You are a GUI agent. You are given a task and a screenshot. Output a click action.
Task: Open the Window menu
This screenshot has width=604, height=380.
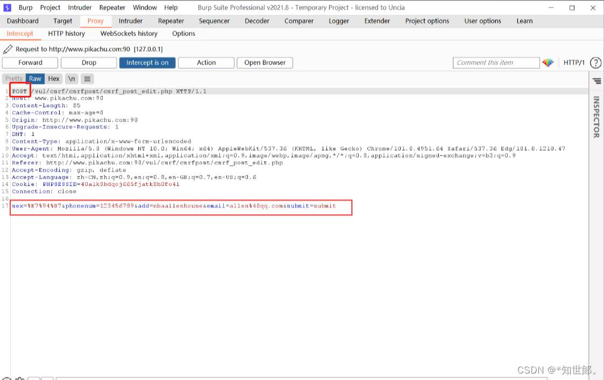(x=145, y=8)
